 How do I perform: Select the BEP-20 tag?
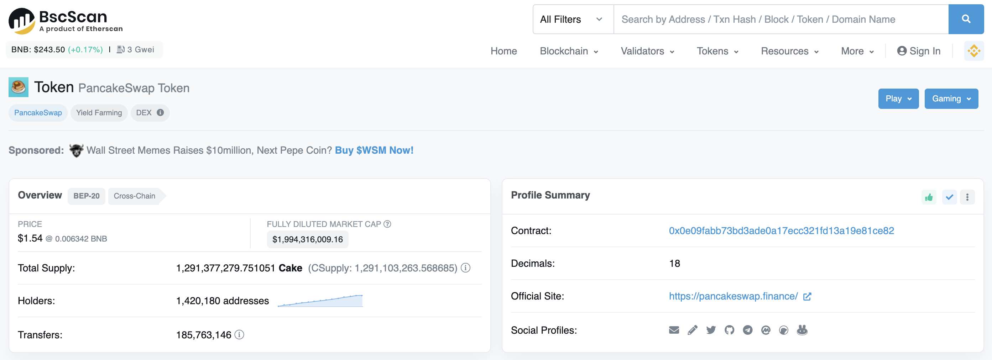coord(86,196)
